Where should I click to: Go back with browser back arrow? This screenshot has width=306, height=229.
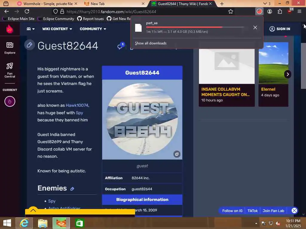7,12
